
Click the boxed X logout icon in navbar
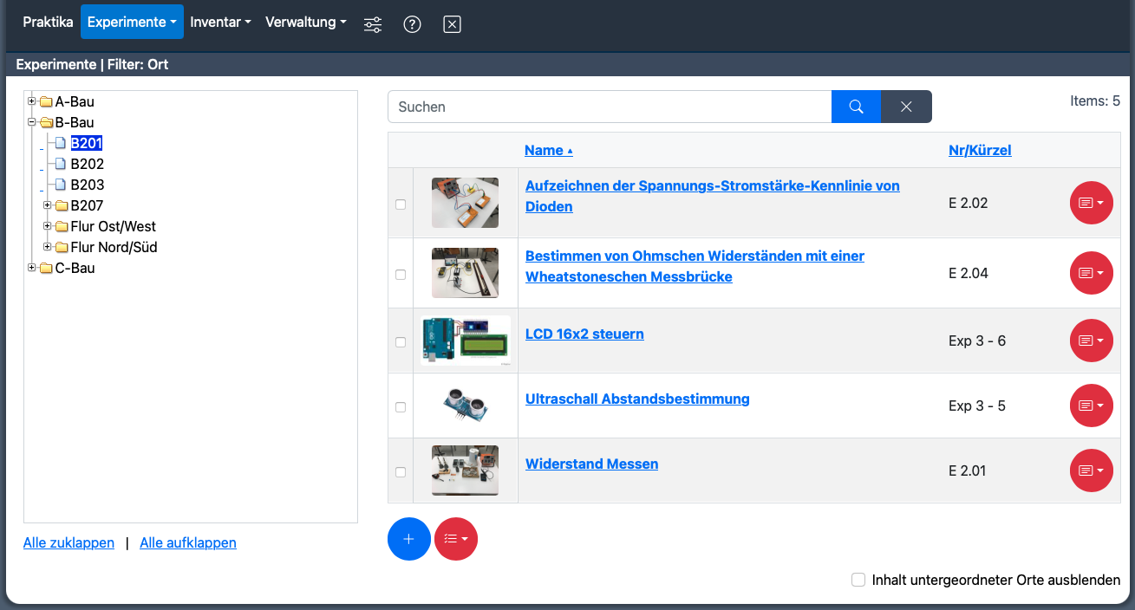[x=452, y=24]
